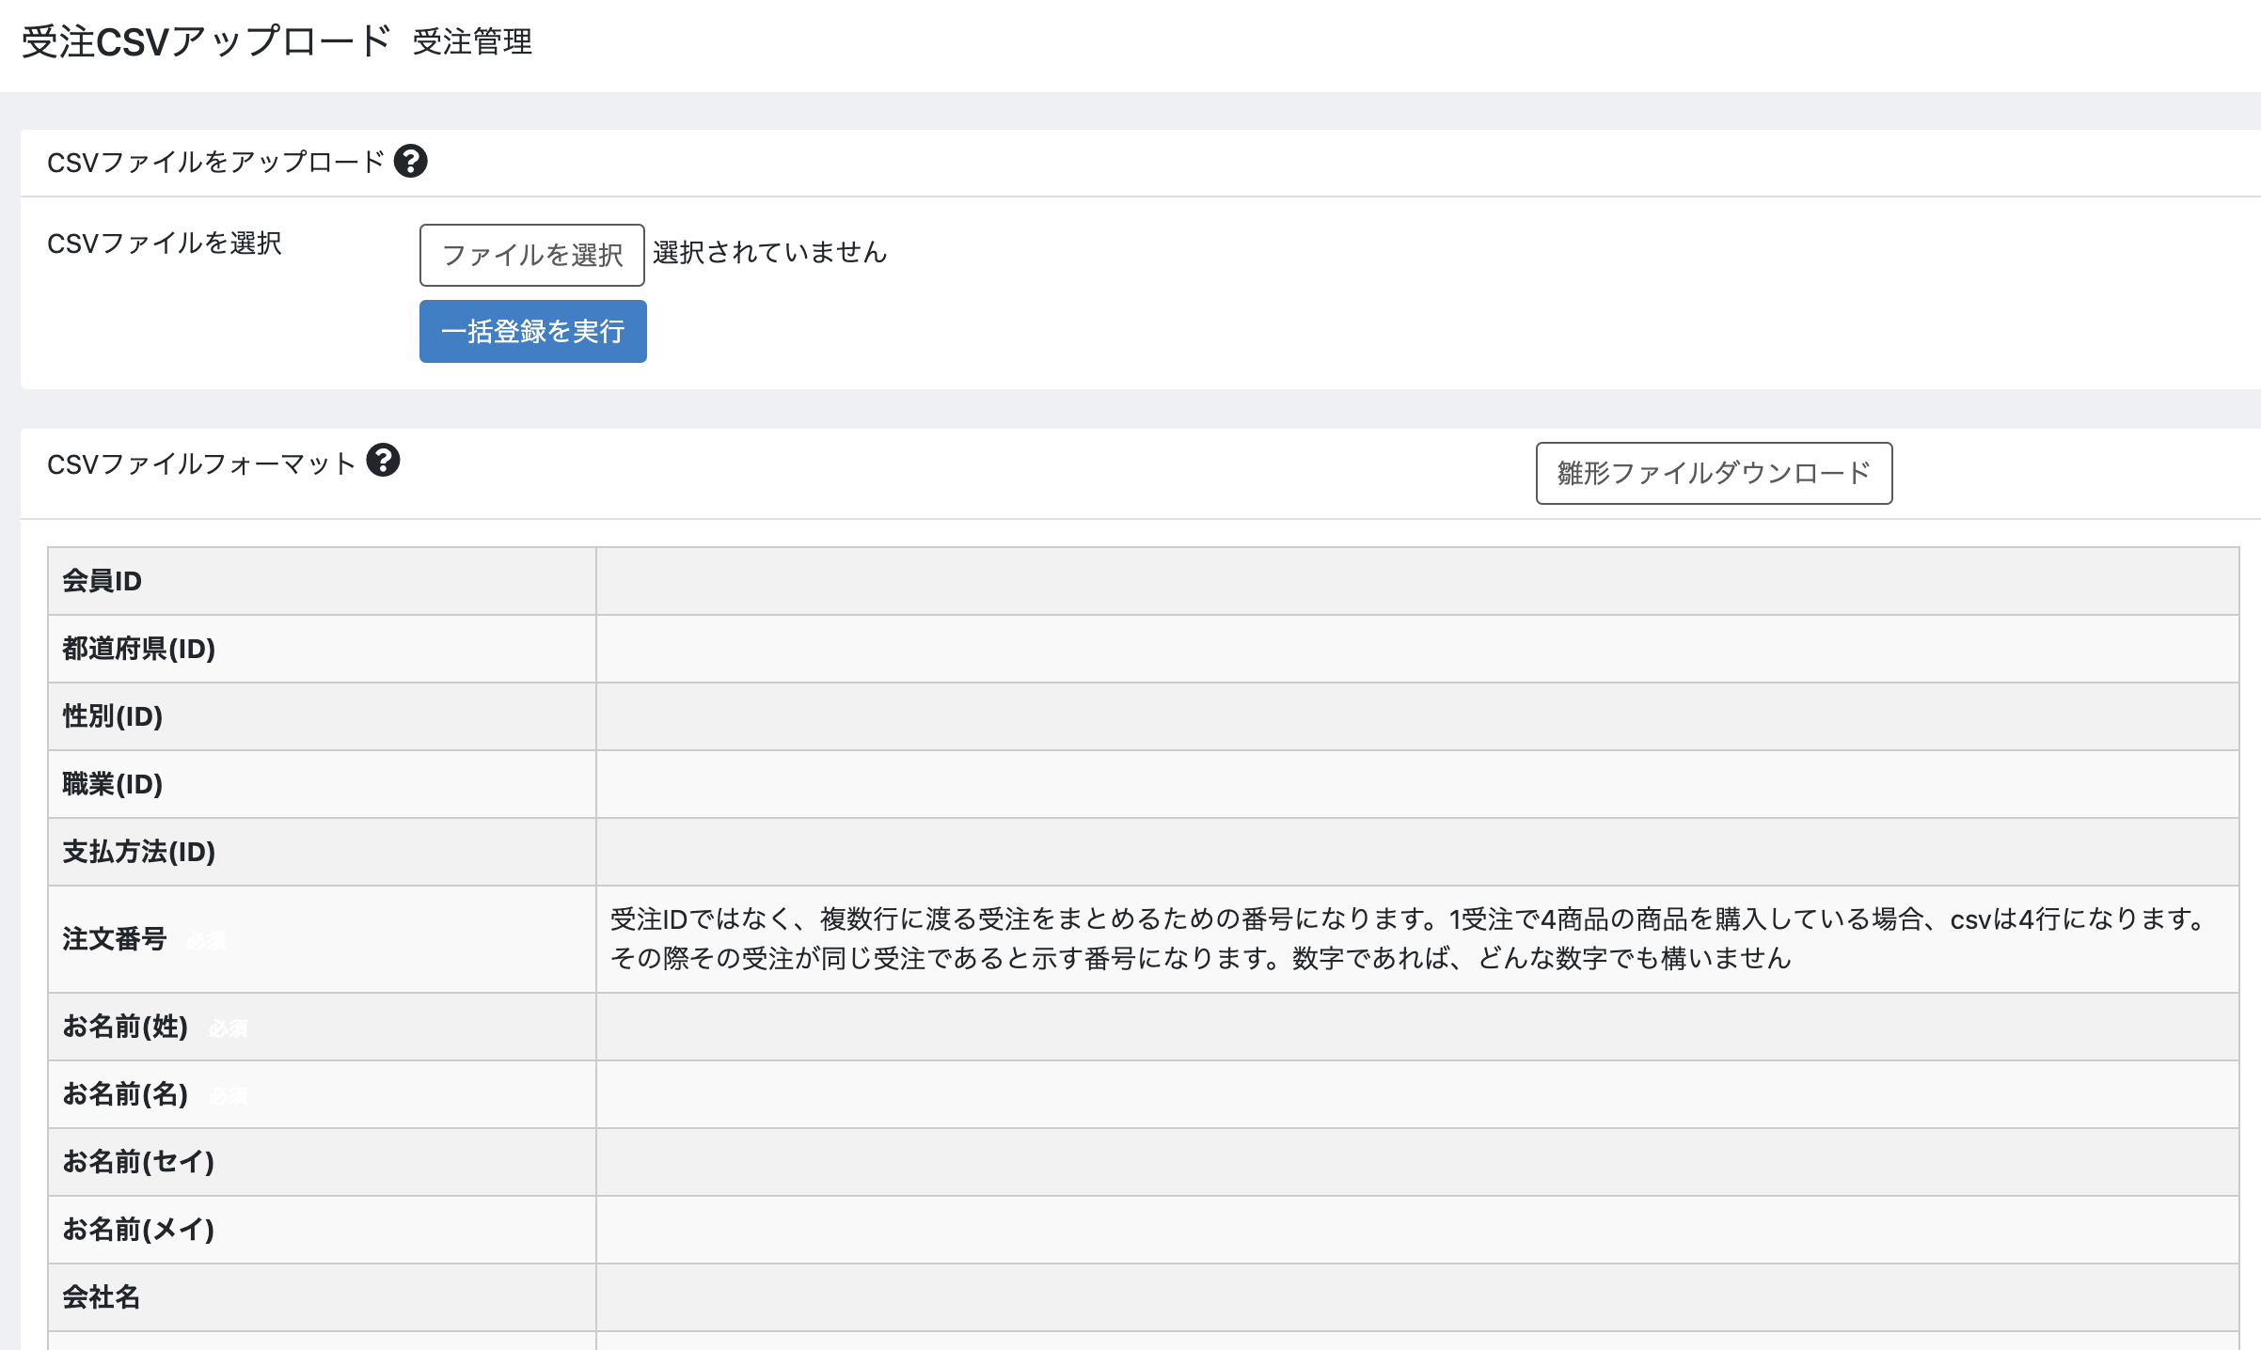Click the 選択されていません file status text

(x=770, y=252)
